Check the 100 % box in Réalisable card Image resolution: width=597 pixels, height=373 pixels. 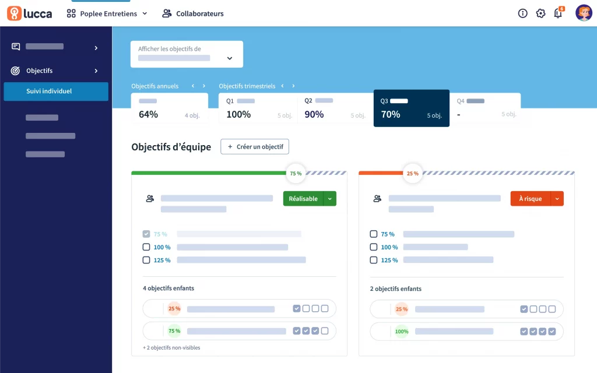coord(146,247)
